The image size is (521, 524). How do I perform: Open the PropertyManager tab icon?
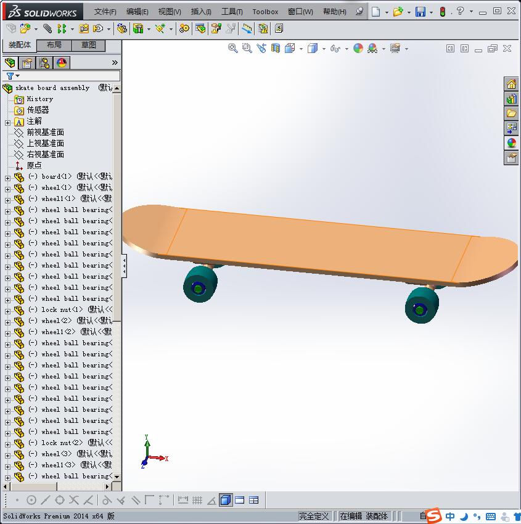click(x=27, y=63)
